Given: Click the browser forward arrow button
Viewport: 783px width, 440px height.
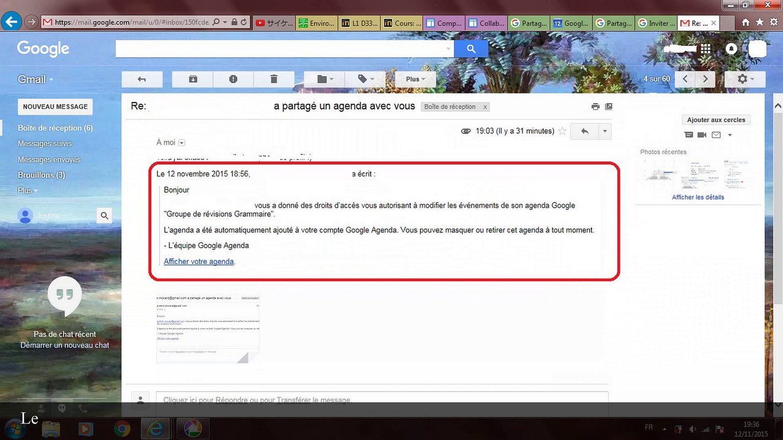Looking at the screenshot, I should 31,22.
